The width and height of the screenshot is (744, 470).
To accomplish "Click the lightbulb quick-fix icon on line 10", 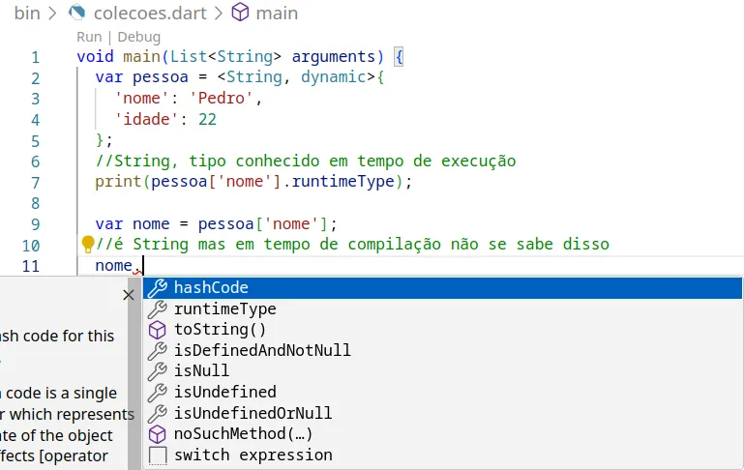I will (88, 245).
